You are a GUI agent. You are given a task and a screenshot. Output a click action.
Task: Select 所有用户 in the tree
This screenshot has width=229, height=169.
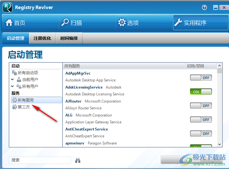coord(30,86)
